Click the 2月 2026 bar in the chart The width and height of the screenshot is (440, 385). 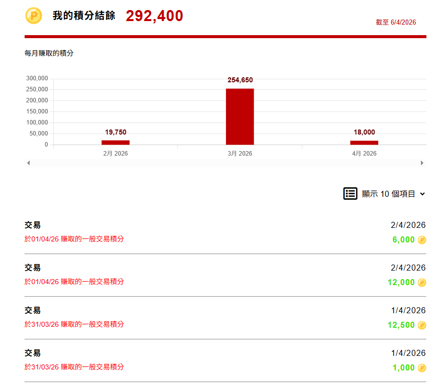click(x=116, y=143)
